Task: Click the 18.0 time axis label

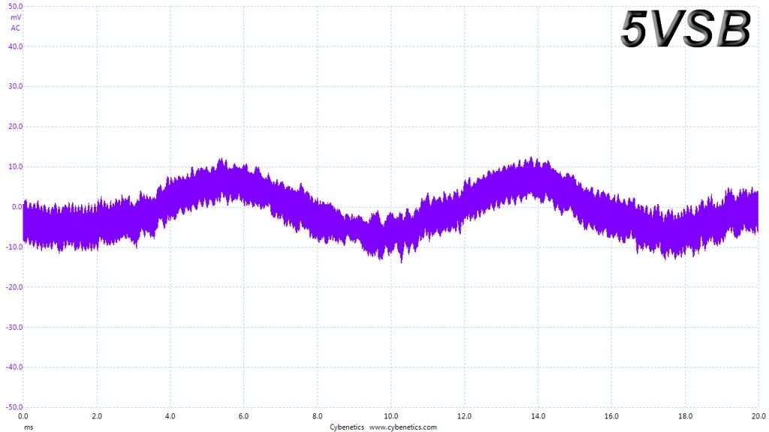Action: tap(685, 416)
